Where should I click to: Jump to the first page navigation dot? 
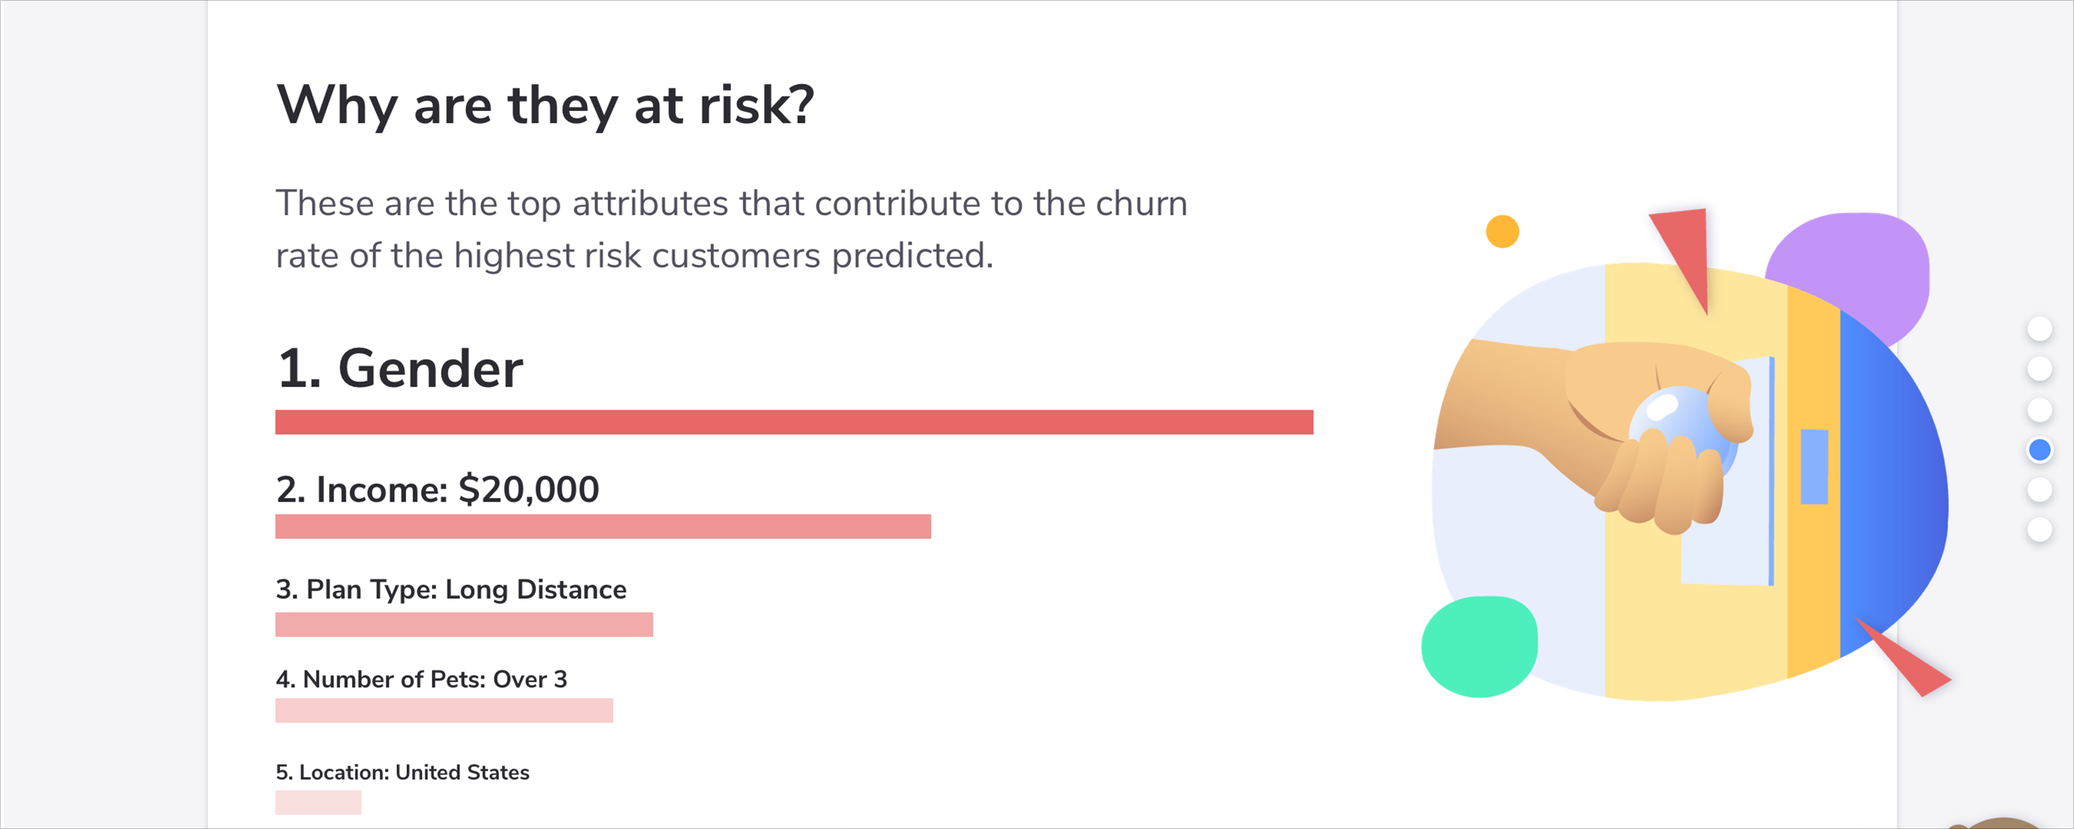2039,328
